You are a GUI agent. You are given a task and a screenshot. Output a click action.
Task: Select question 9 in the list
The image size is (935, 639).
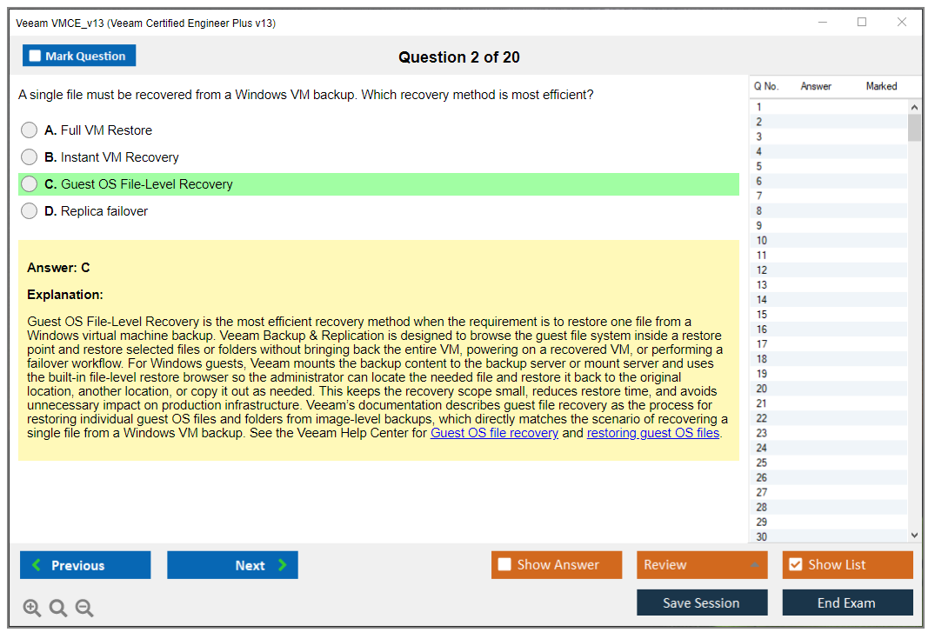point(828,225)
